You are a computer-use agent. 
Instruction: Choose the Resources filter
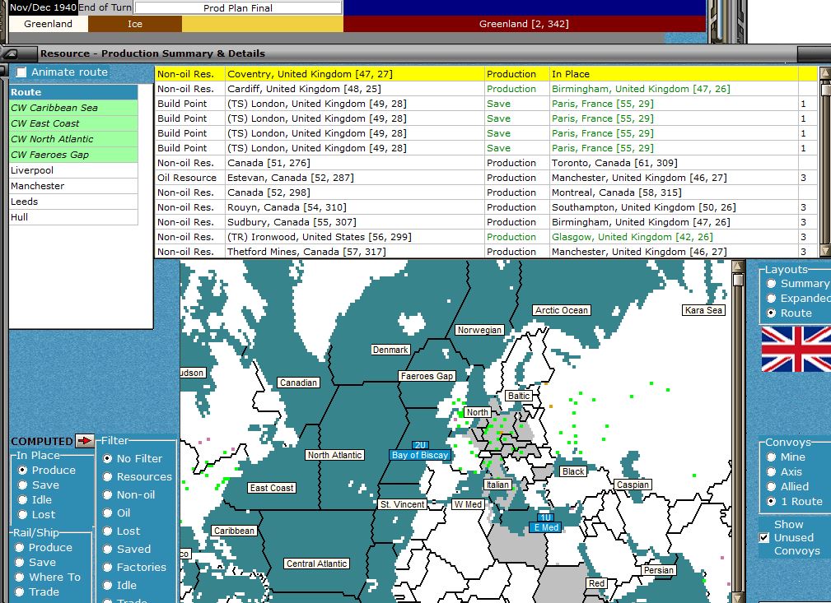(108, 476)
